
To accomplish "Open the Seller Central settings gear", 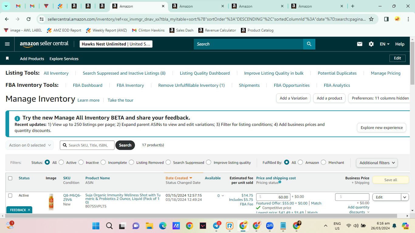I will click(371, 44).
